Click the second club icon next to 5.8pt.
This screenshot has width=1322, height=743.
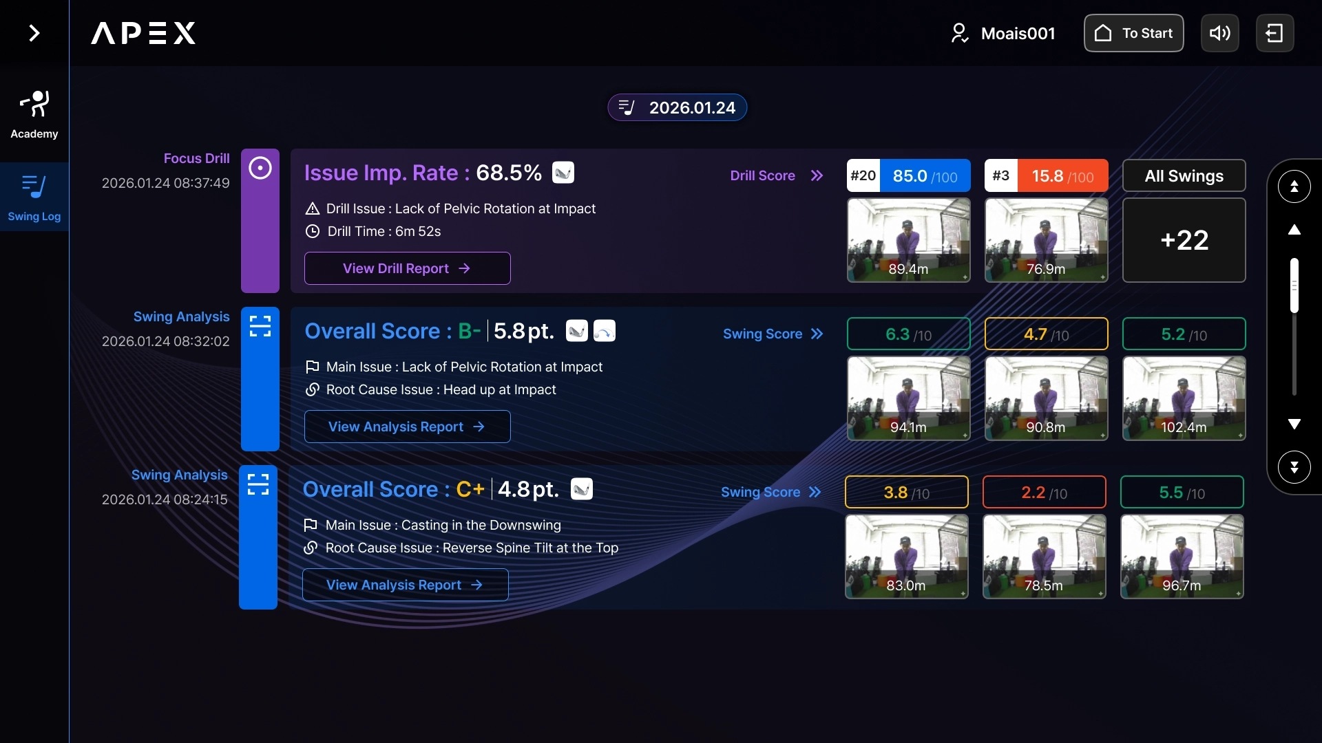point(605,331)
